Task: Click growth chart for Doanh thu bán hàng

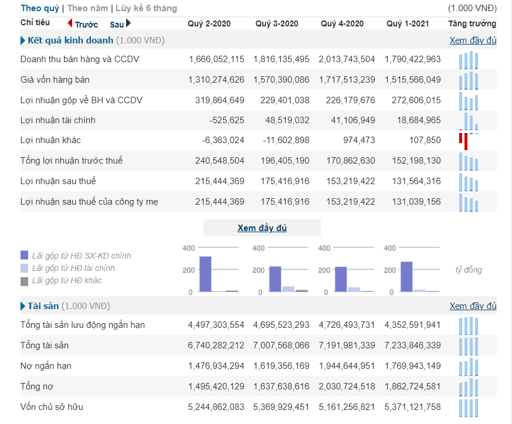Action: point(469,60)
